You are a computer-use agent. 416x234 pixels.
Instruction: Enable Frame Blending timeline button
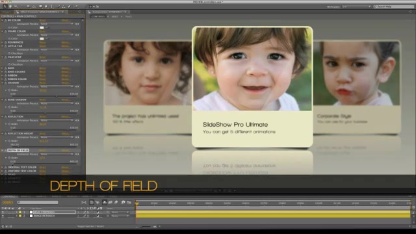(x=110, y=202)
